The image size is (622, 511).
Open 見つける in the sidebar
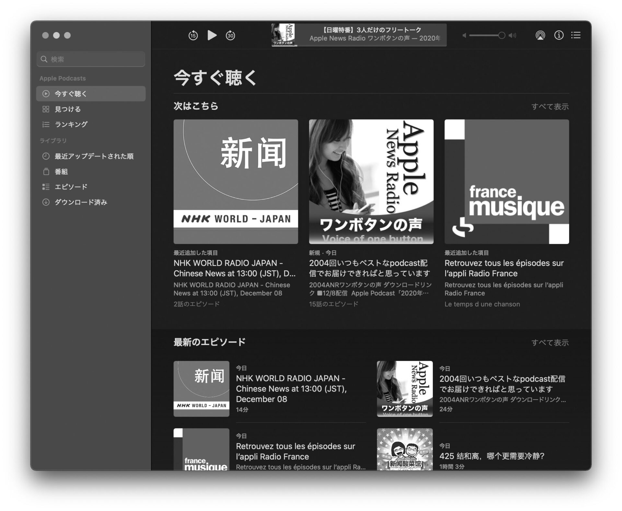coord(91,109)
